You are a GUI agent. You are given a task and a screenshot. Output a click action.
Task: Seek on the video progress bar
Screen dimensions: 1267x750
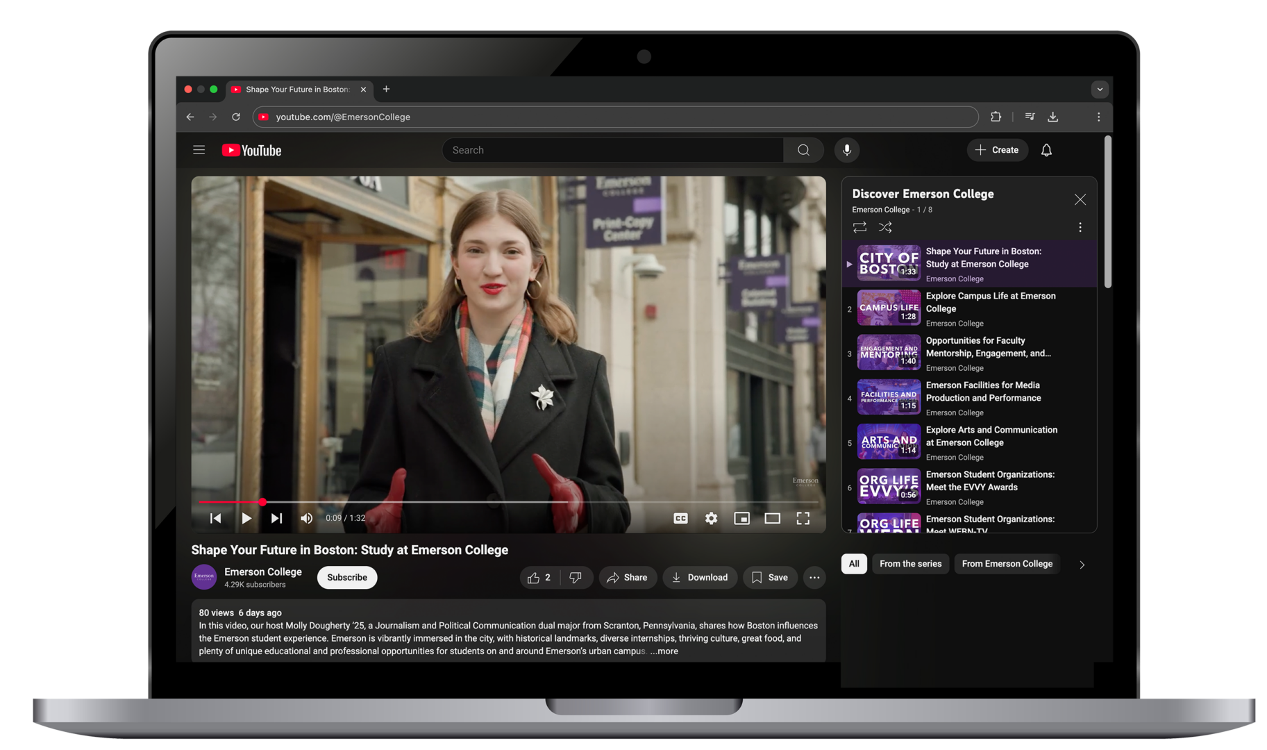(508, 501)
